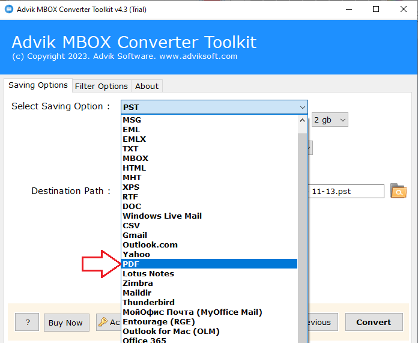The image size is (418, 343).
Task: Minimize the Advik MBOX Converter window
Action: point(349,10)
